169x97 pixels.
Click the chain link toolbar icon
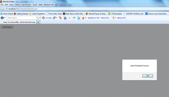[x=54, y=18]
